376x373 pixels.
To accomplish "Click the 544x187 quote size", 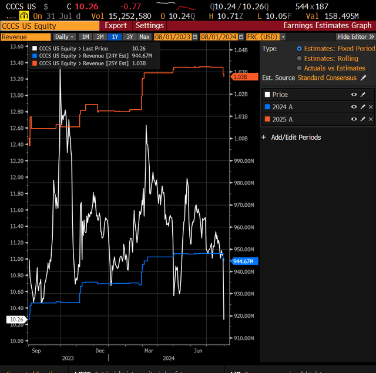I will (x=312, y=6).
